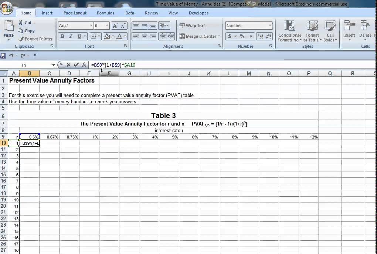
Task: Click the Borders icon
Action: (x=93, y=36)
